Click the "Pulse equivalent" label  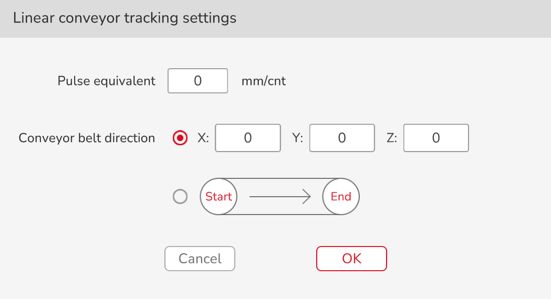point(107,81)
